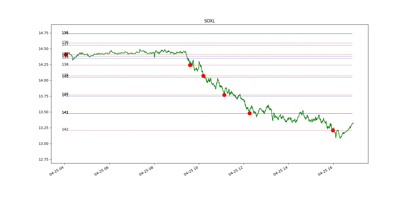
Task: Click the 142 level label near 13.21
Action: (x=65, y=130)
